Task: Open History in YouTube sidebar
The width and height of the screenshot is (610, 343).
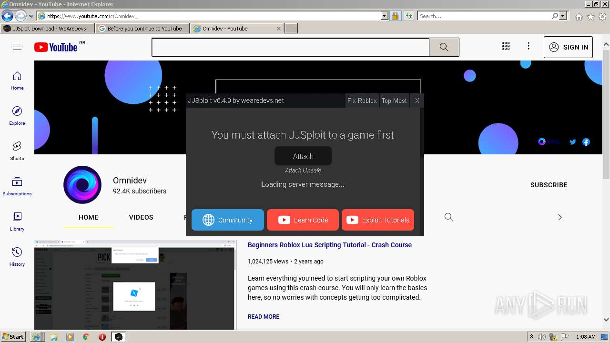Action: 17,257
